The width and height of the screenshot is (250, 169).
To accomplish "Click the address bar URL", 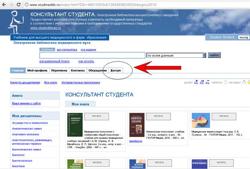I will coord(93,5).
